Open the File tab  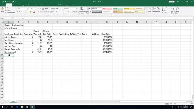(x=3, y=5)
